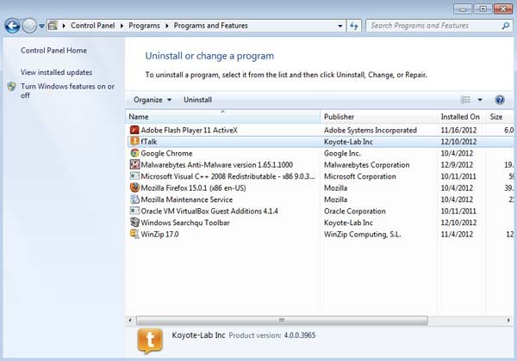Click Programs and Features breadcrumb

(x=211, y=26)
